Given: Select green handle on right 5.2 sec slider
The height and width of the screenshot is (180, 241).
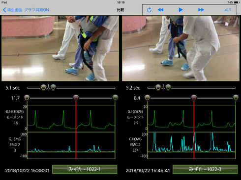Looking at the screenshot, I should [168, 88].
